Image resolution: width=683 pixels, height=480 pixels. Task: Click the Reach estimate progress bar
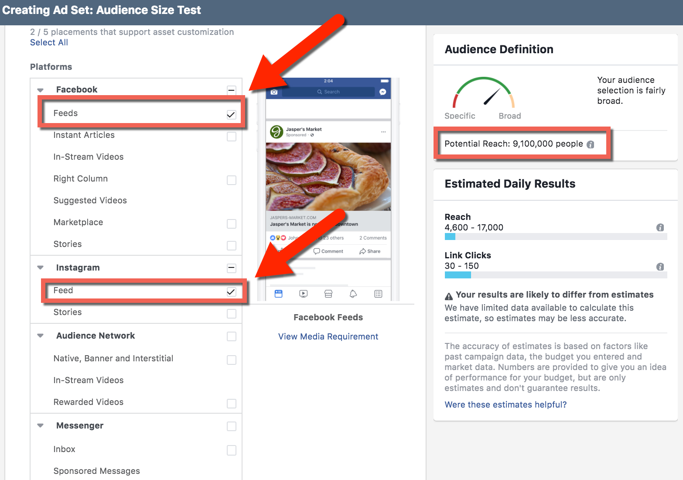coord(556,237)
